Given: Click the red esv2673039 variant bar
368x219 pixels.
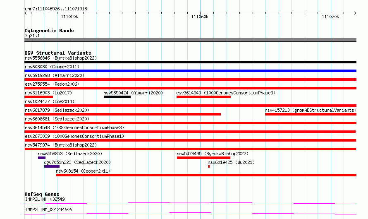Looking at the screenshot, I should tap(190, 140).
